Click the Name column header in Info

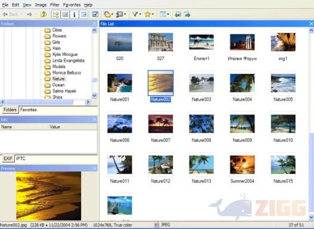pyautogui.click(x=24, y=127)
